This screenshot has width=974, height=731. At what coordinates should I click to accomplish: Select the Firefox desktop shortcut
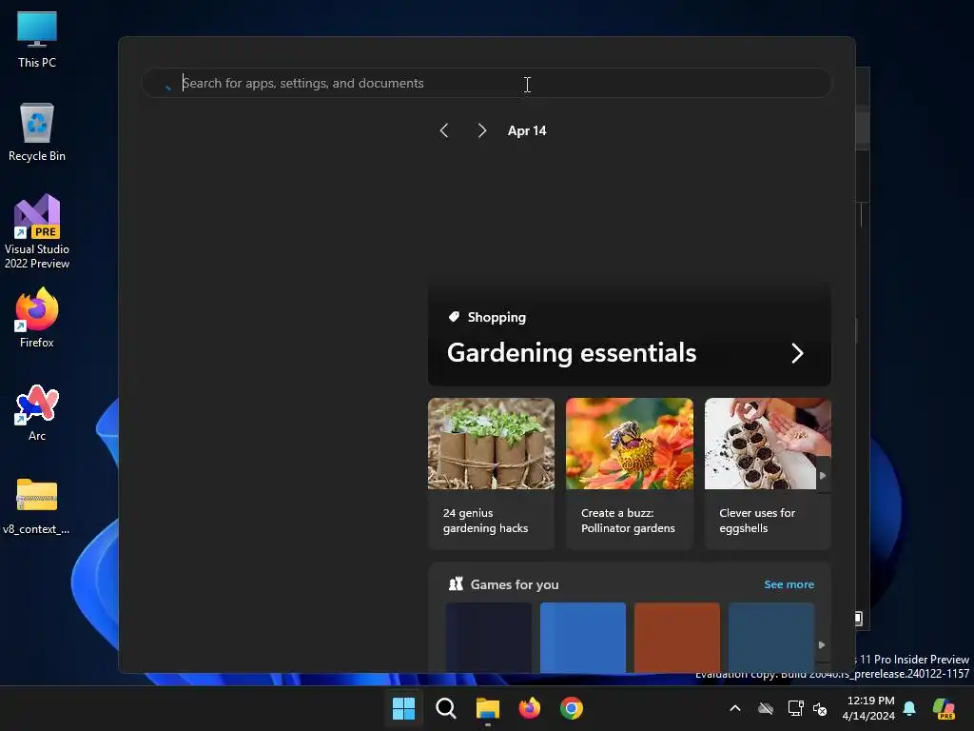(37, 318)
